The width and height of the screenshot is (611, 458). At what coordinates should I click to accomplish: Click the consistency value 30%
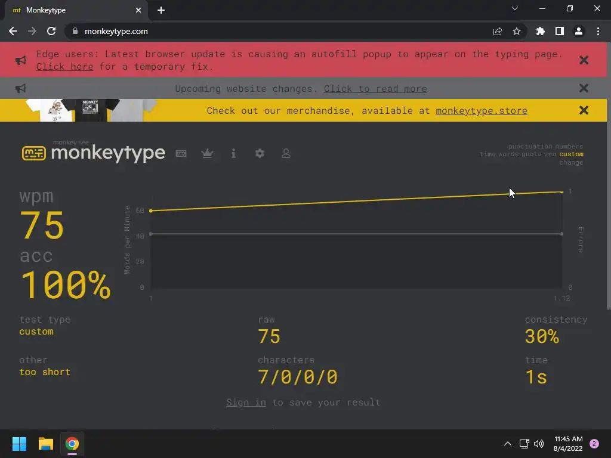pos(542,336)
